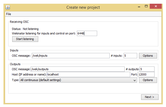This screenshot has height=107, width=166.
Task: Open the Inputs Options button
Action: click(148, 56)
